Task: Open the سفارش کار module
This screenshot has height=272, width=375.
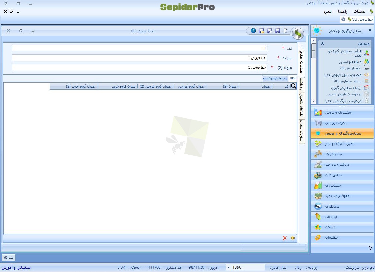Action: click(x=342, y=154)
